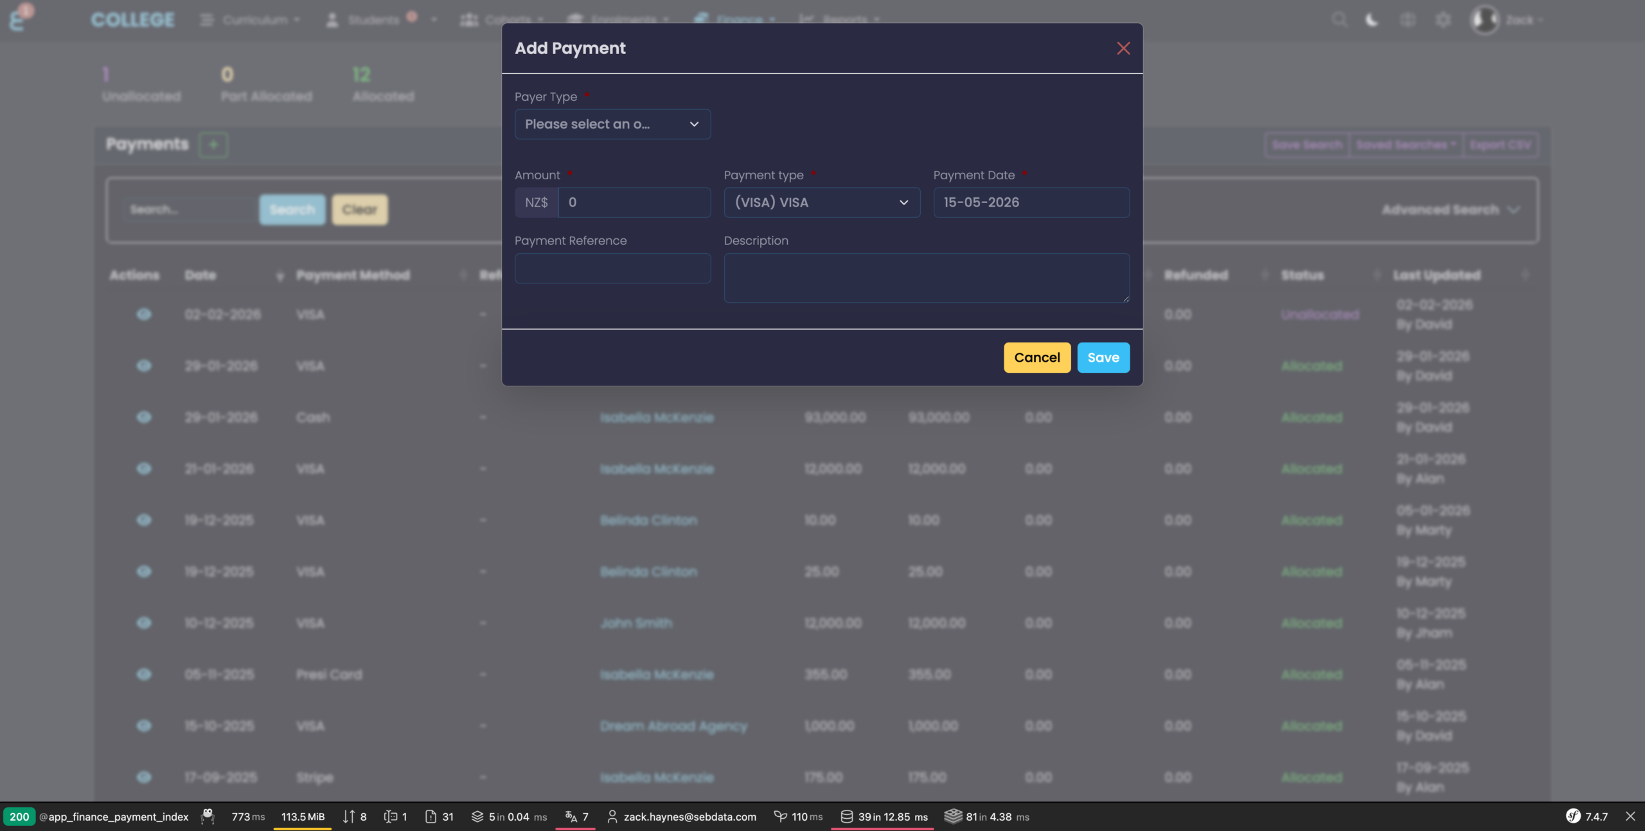Open the settings gear icon

click(1443, 20)
